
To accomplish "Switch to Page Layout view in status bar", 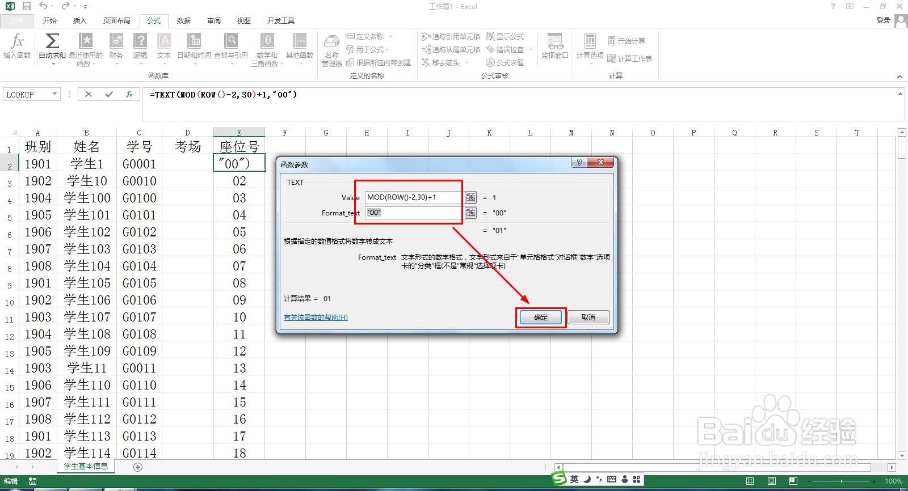I will (x=772, y=481).
